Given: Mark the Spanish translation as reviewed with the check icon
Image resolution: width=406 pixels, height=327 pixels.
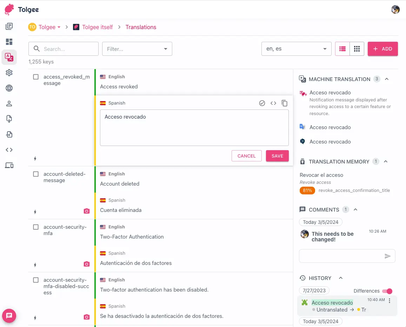Looking at the screenshot, I should [262, 103].
